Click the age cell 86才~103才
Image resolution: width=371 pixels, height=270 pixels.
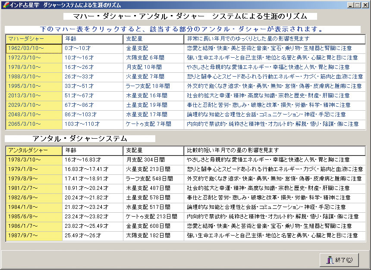(x=93, y=115)
